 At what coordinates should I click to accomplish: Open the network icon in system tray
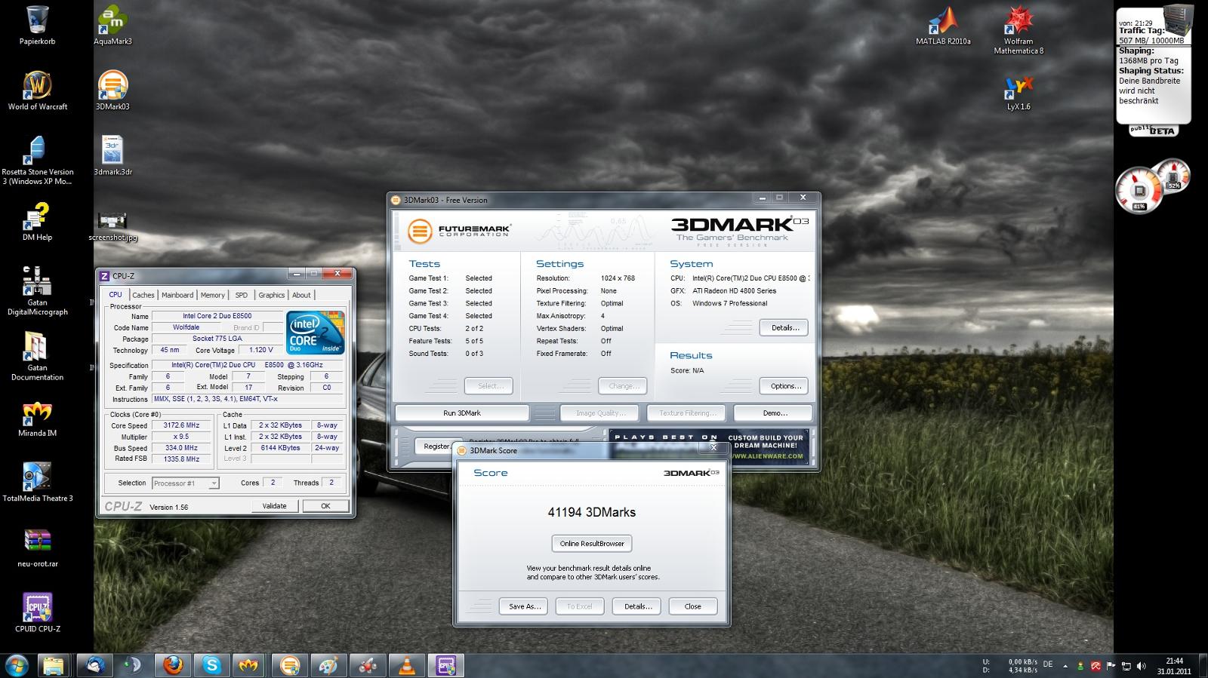click(1126, 666)
